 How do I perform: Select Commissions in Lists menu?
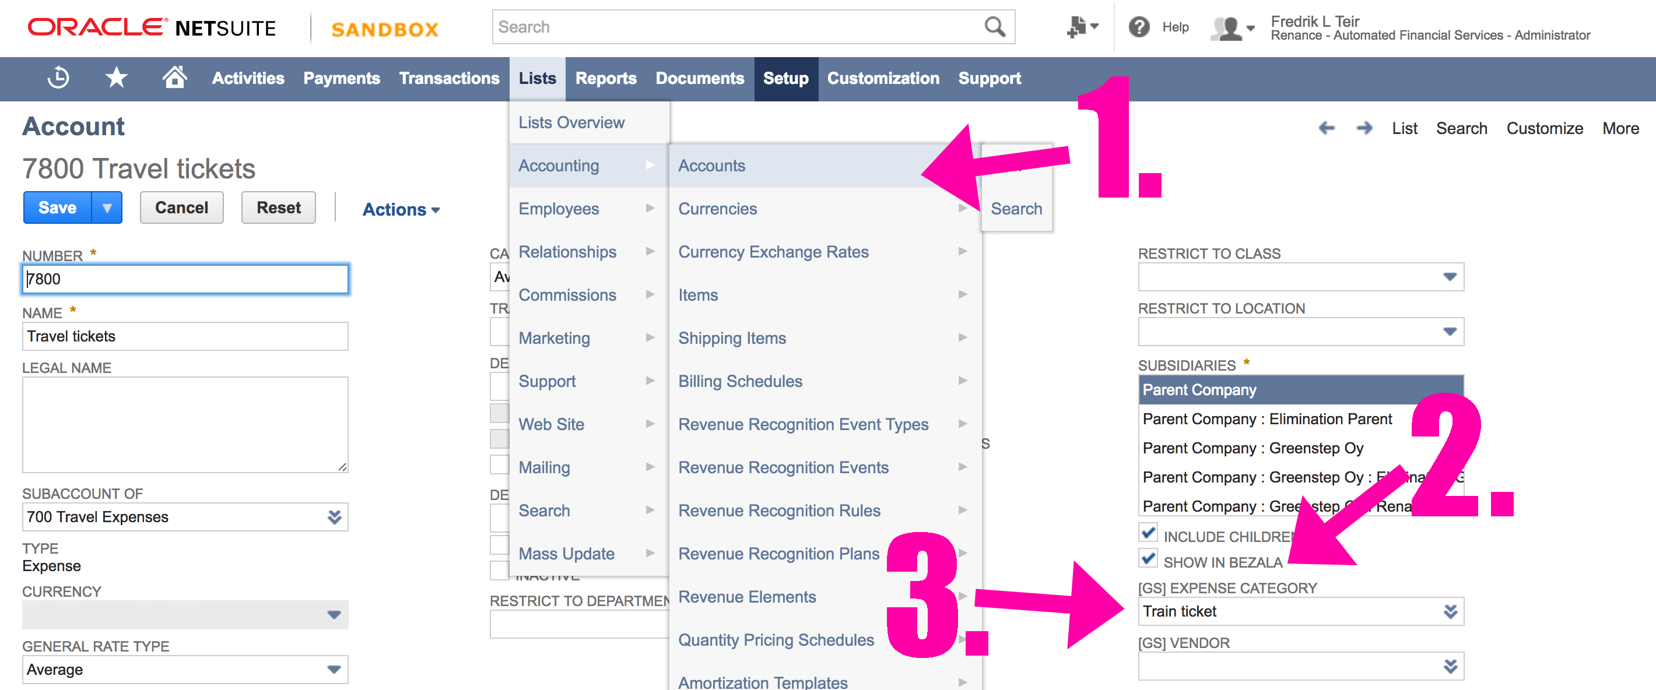(x=589, y=295)
